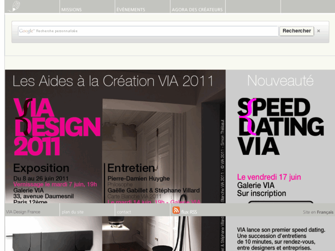Click the Exposition heading

pos(41,168)
